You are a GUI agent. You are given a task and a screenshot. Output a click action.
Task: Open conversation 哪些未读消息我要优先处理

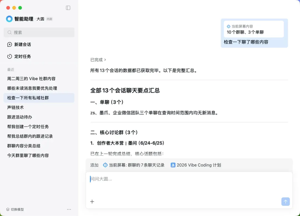point(39,88)
